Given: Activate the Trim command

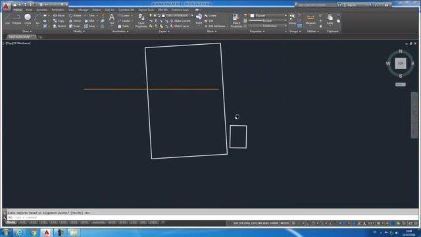Looking at the screenshot, I should 89,16.
